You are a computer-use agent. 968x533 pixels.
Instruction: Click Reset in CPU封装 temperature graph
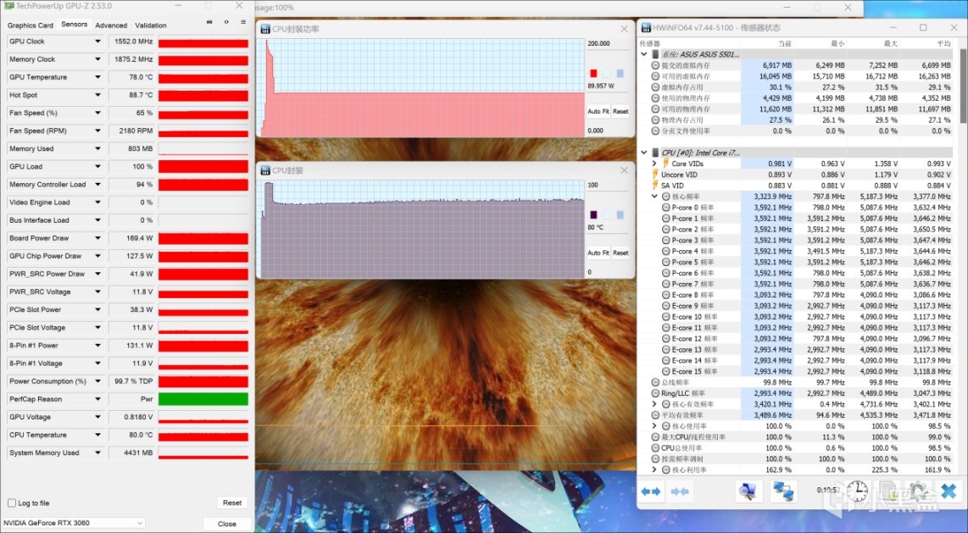(x=620, y=253)
